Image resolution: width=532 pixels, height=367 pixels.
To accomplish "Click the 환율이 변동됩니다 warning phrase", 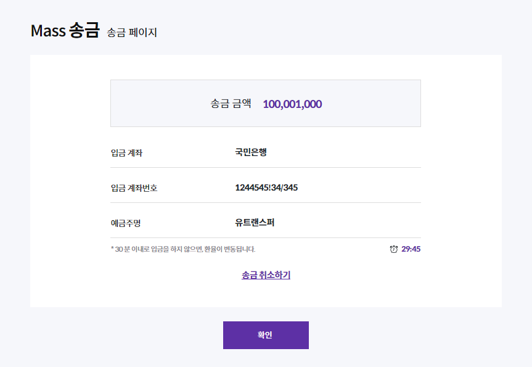I will pyautogui.click(x=230, y=249).
